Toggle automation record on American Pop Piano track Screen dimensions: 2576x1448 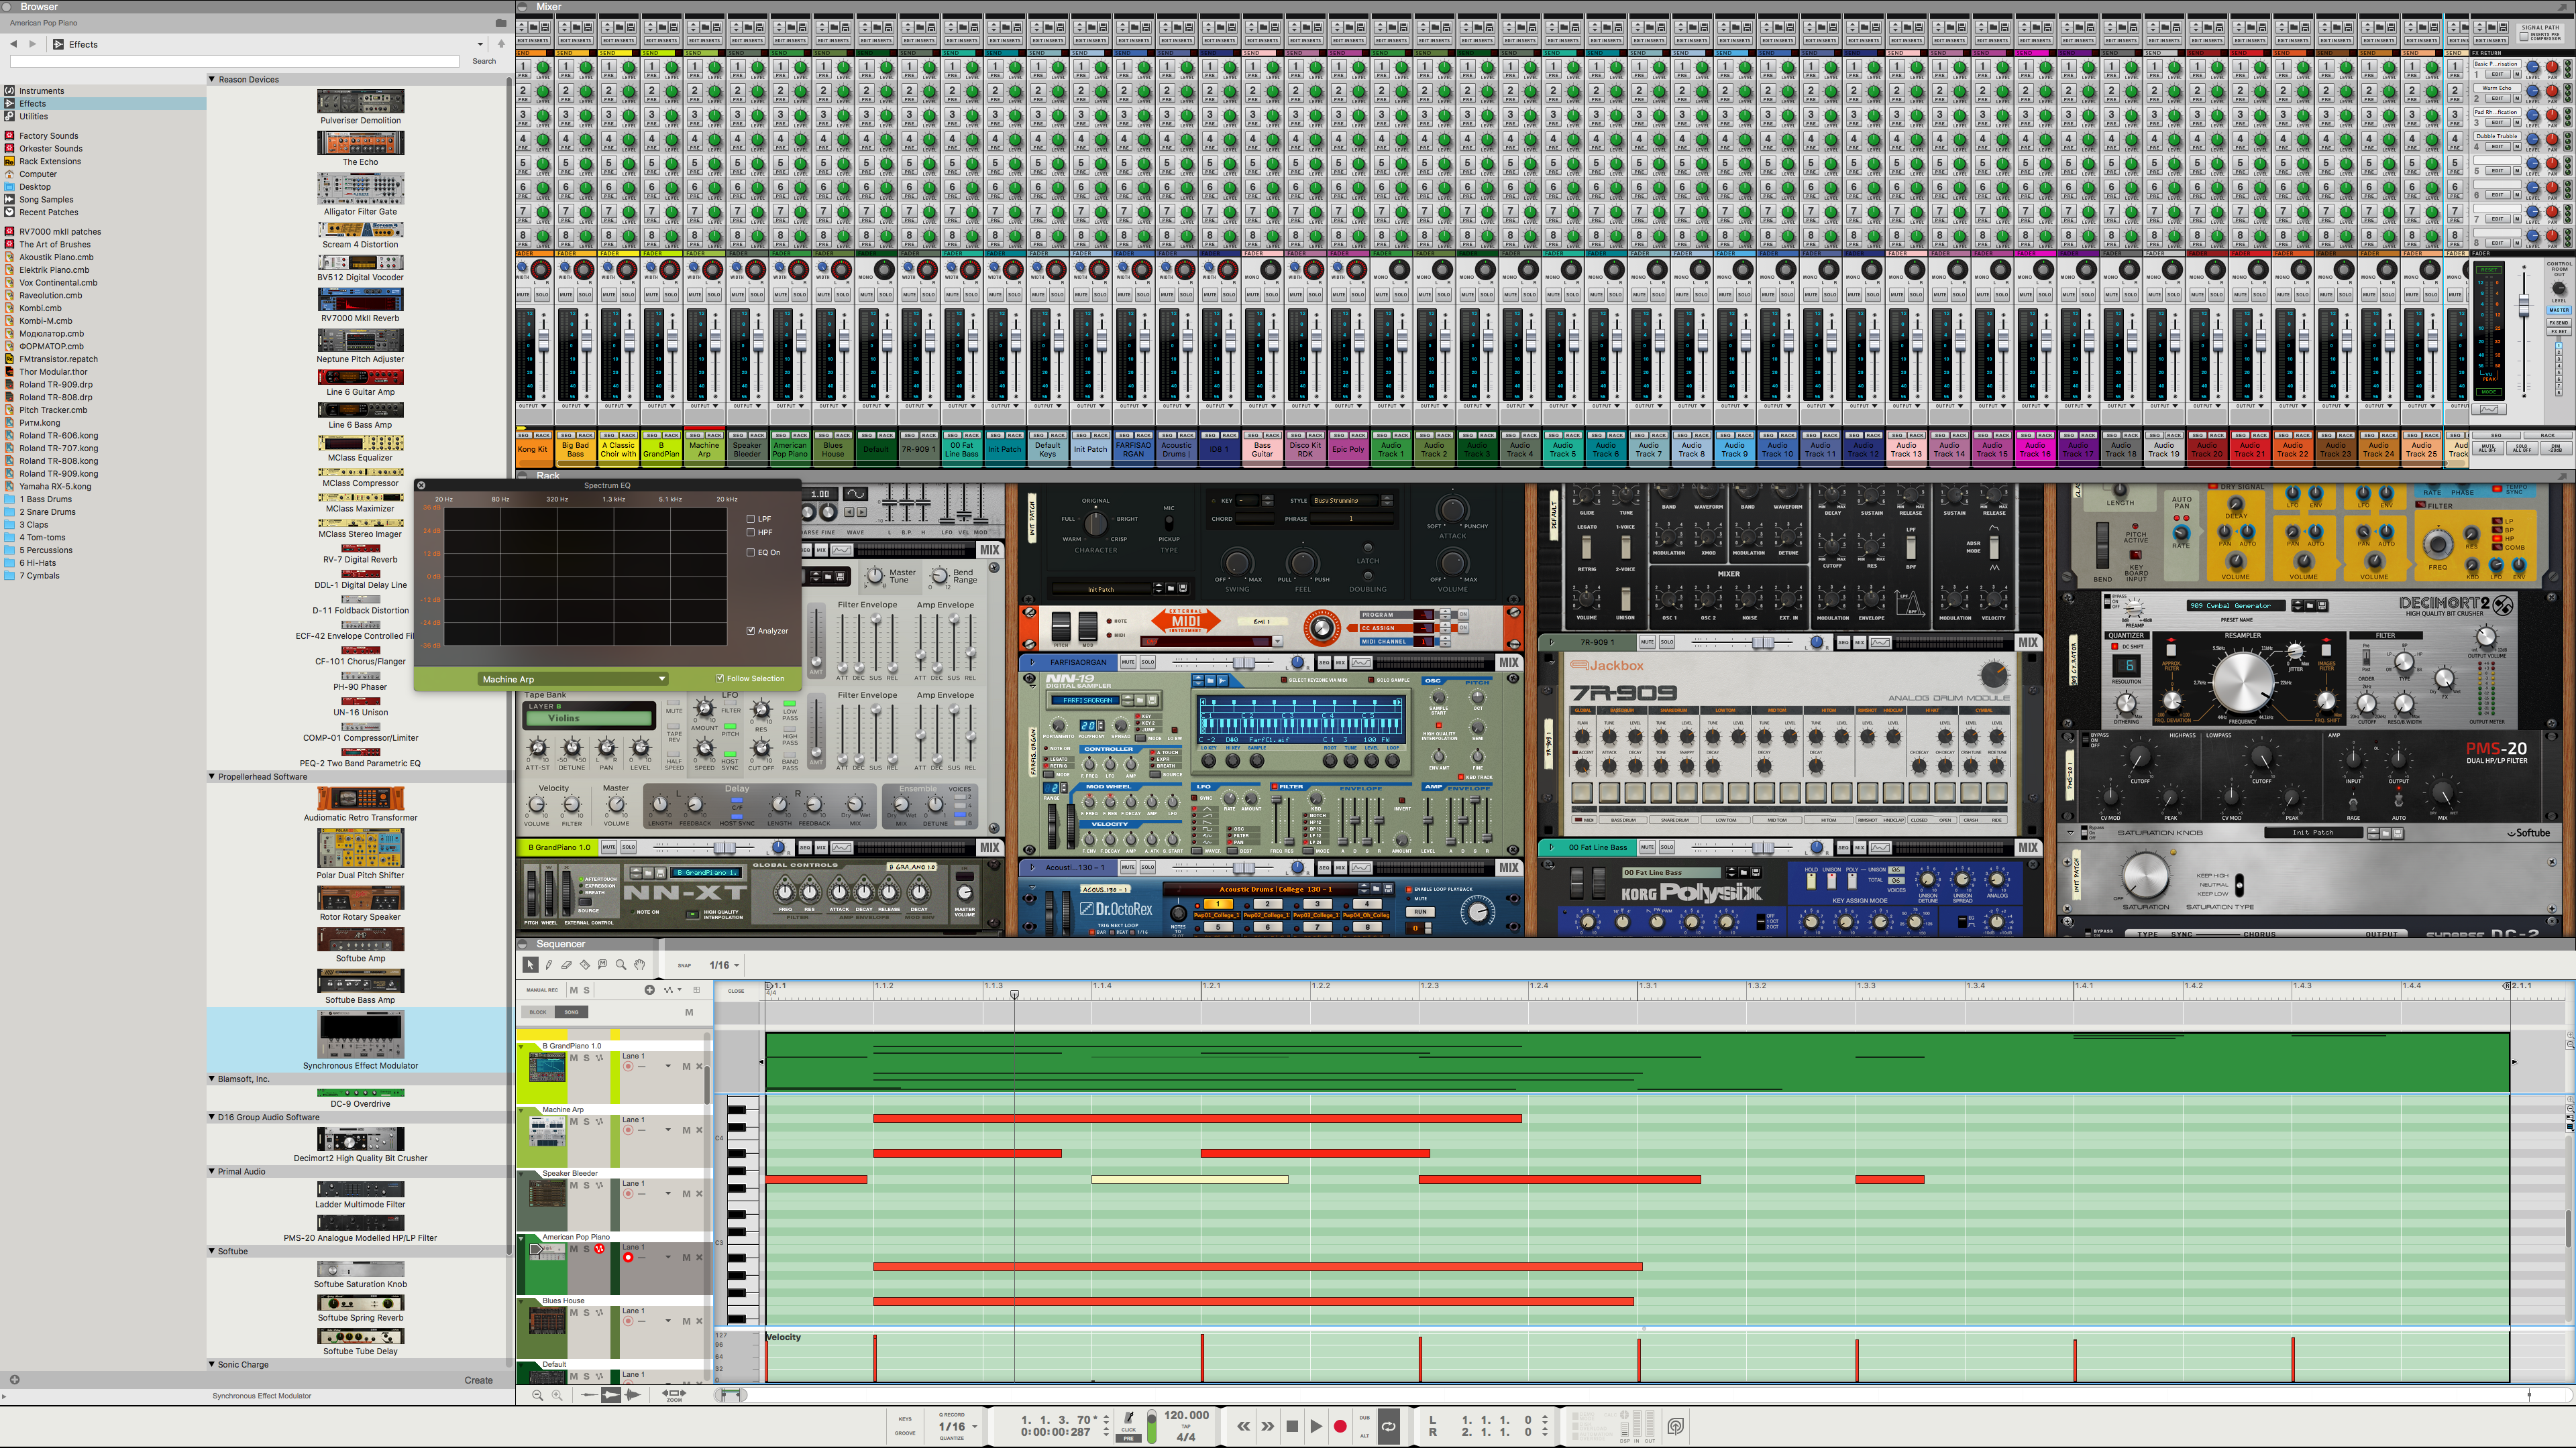coord(600,1249)
